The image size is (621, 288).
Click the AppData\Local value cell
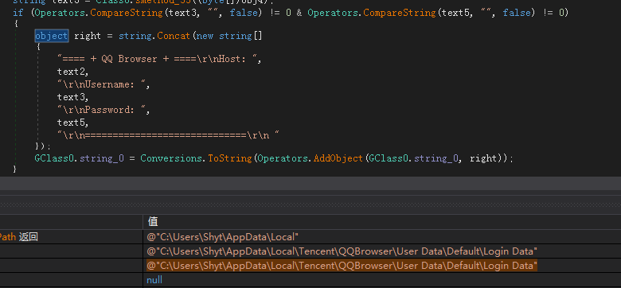(381, 237)
